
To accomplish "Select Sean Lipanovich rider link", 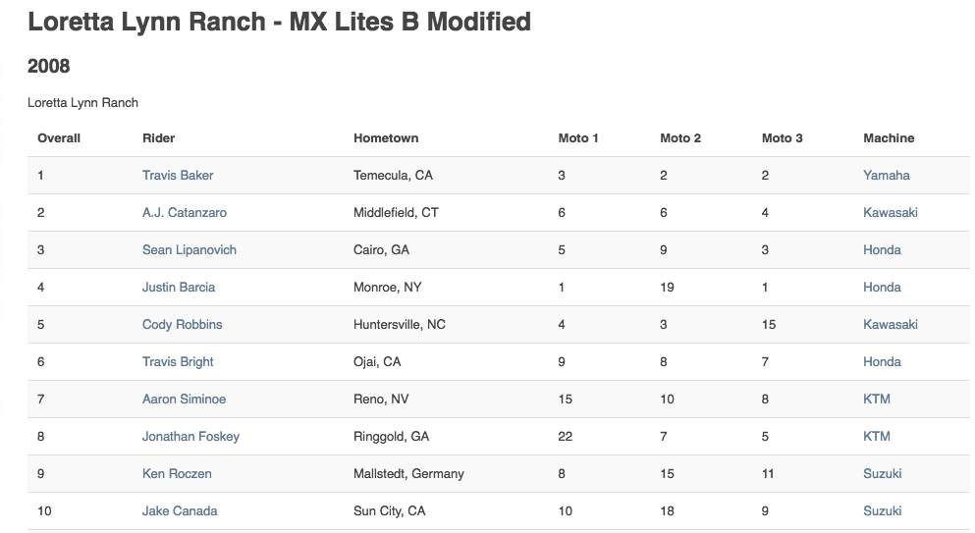I will point(190,250).
